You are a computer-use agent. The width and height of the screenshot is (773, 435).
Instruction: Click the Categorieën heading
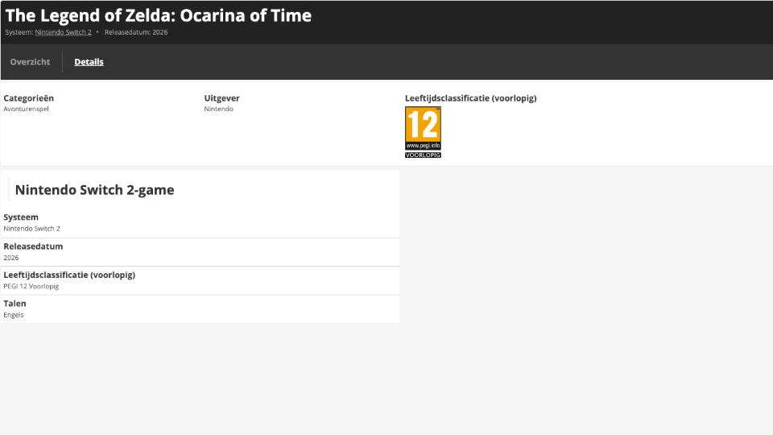(29, 98)
